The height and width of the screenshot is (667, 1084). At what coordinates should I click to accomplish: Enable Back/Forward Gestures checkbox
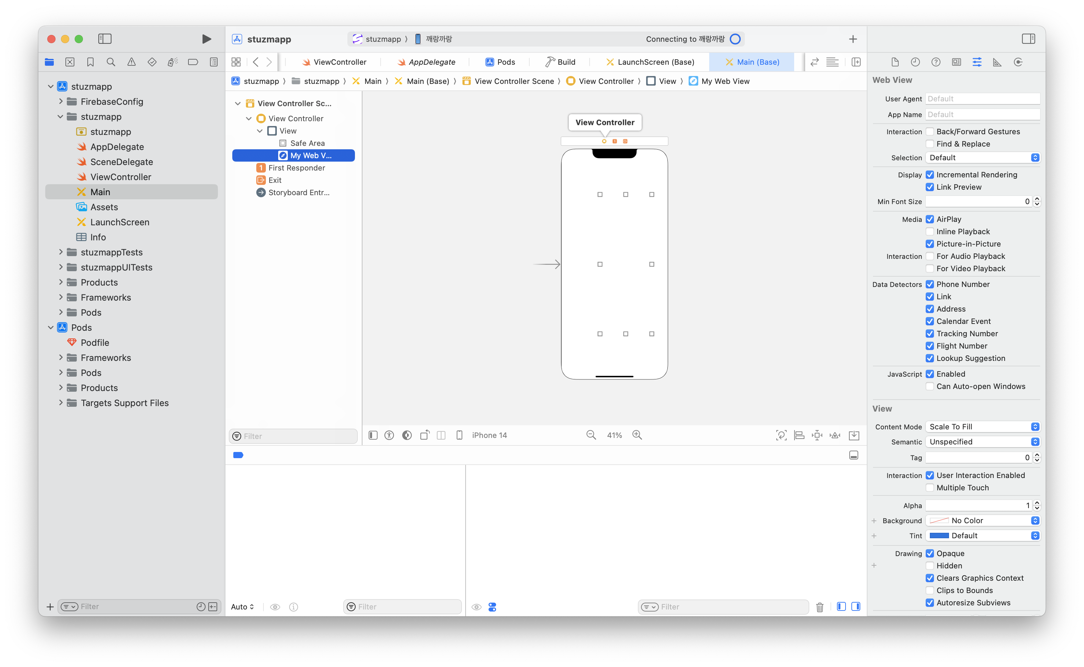click(x=929, y=131)
